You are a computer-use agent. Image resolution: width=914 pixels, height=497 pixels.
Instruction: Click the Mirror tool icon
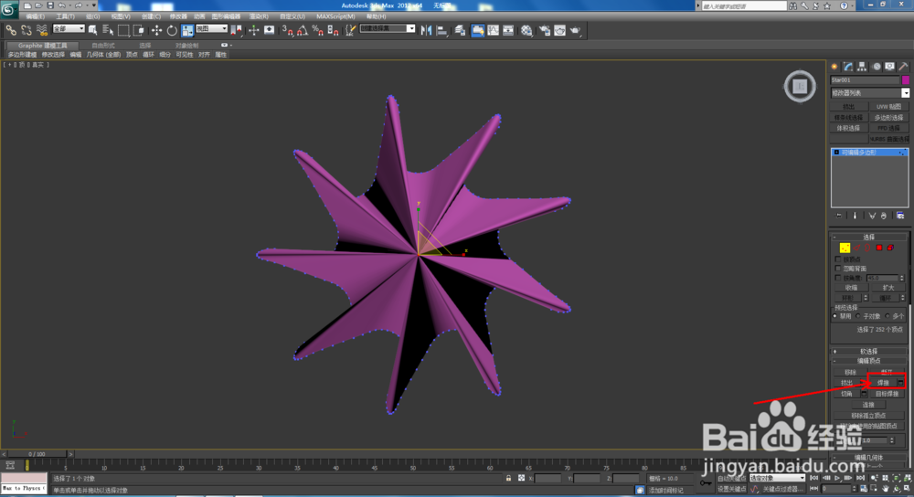(x=426, y=30)
